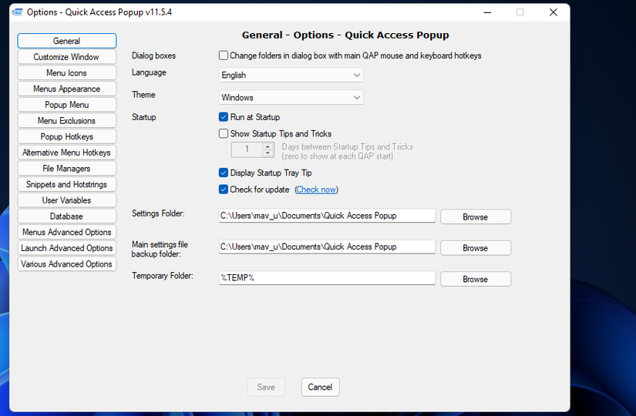Uncheck Run at Startup
This screenshot has height=416, width=636.
pos(224,117)
